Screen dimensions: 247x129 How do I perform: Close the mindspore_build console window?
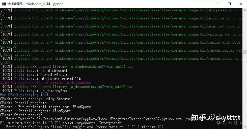[x=241, y=4]
